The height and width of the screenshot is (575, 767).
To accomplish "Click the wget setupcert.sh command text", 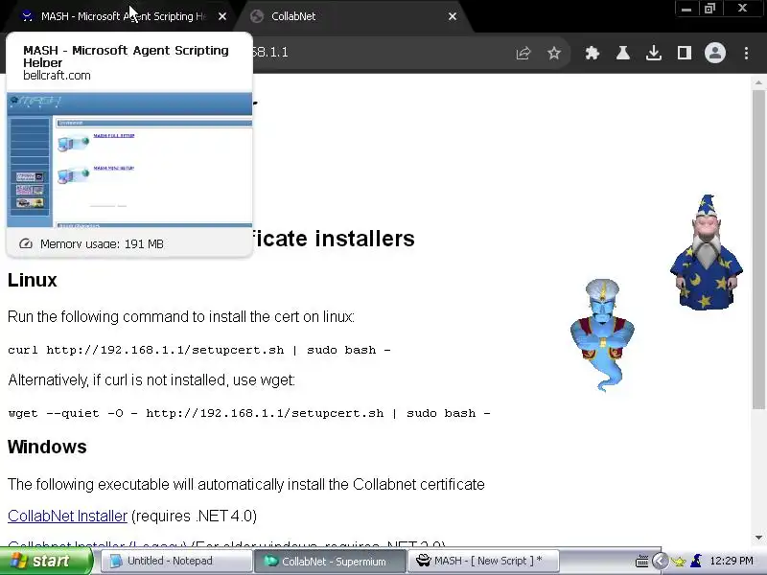I will tap(249, 413).
